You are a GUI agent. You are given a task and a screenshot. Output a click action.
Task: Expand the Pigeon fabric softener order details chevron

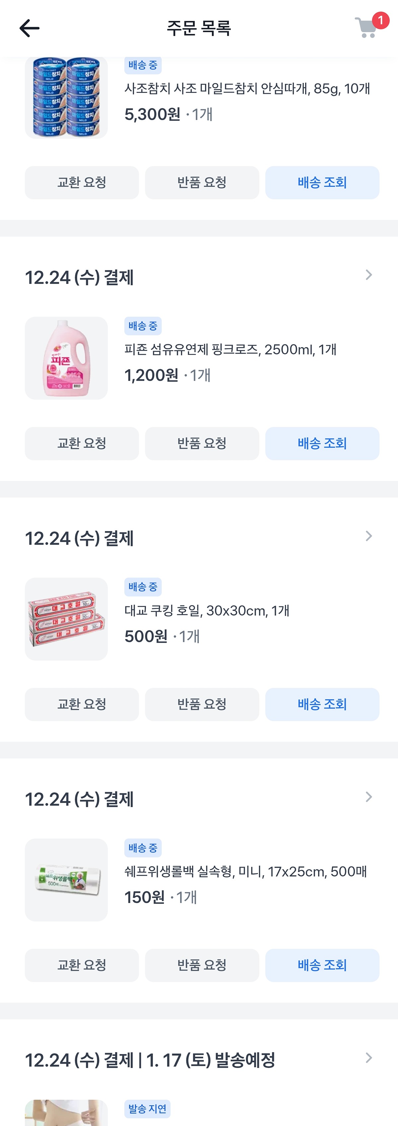[369, 275]
